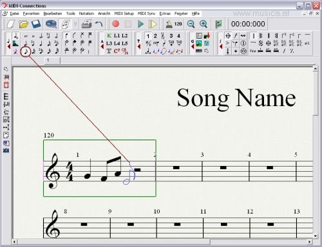Select voice 4 in the voice palette
Viewport: 322px width, 247px height.
pyautogui.click(x=178, y=36)
